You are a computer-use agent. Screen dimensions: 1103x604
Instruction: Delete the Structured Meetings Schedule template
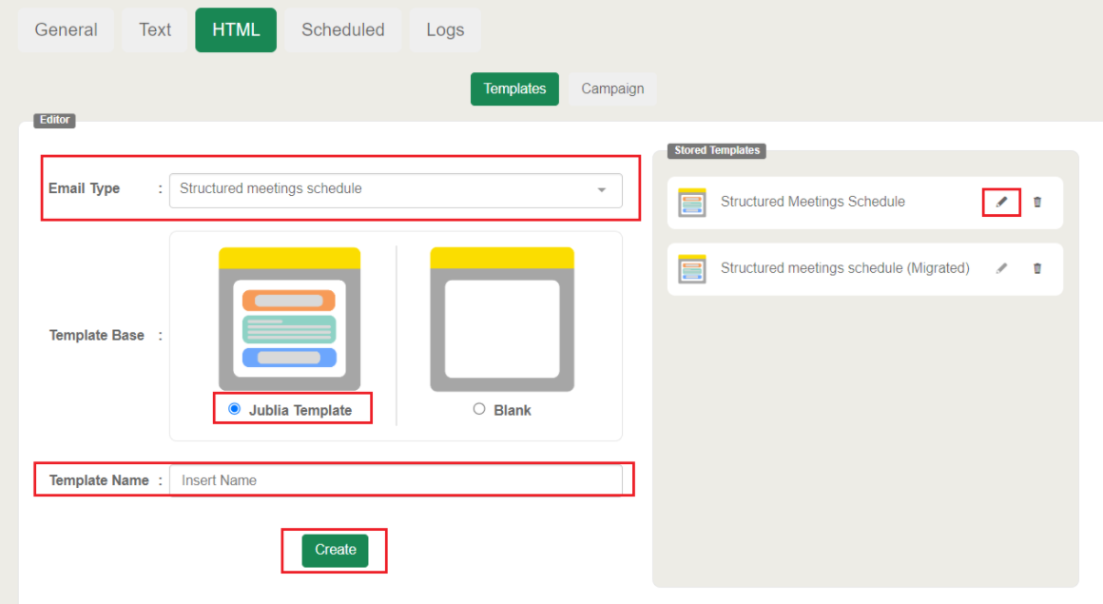(x=1036, y=202)
